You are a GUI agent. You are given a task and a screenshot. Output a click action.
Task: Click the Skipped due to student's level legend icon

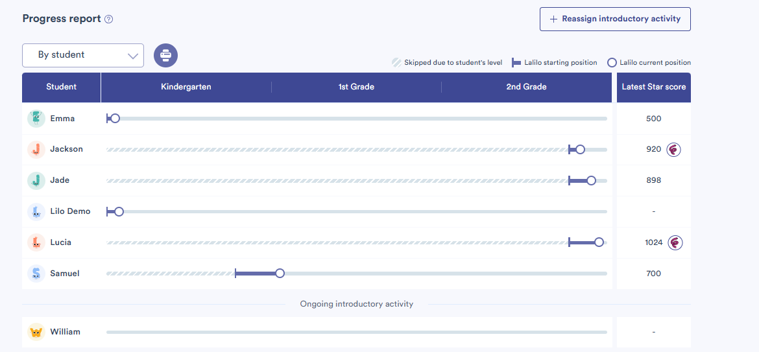tap(396, 62)
